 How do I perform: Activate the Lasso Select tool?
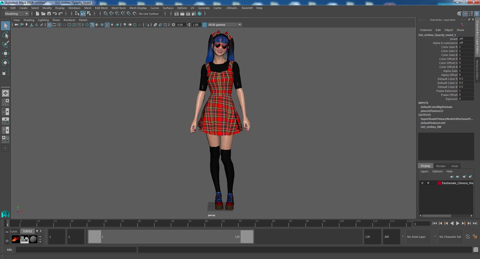[x=6, y=35]
